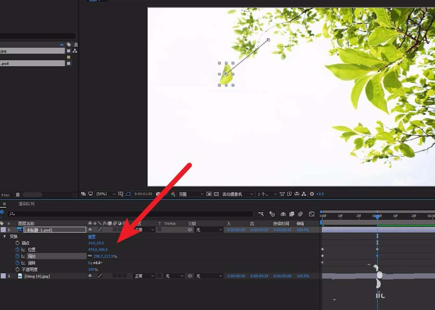Click the primary viewer monitor icon
Viewport: 435px width, 310px height.
coord(90,194)
